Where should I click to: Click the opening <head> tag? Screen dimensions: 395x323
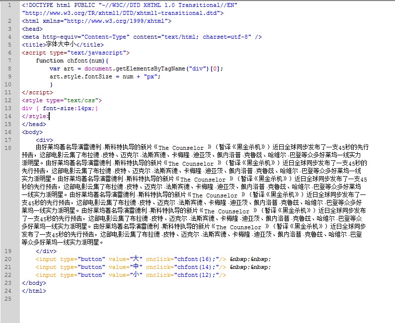coord(32,29)
